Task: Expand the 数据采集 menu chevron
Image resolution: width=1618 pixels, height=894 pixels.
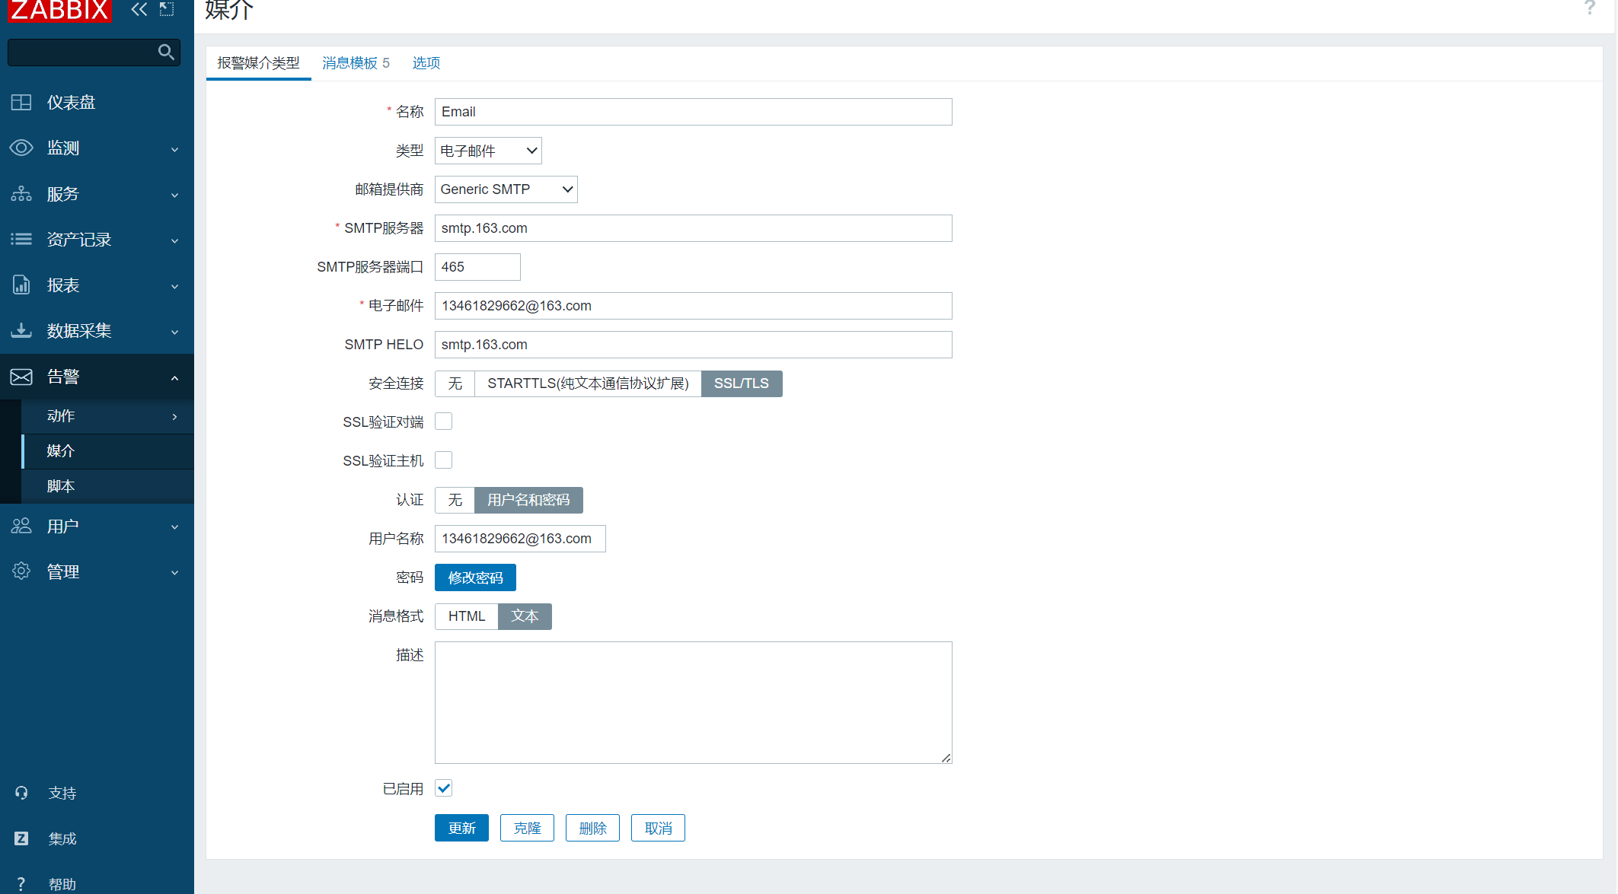Action: click(x=174, y=332)
